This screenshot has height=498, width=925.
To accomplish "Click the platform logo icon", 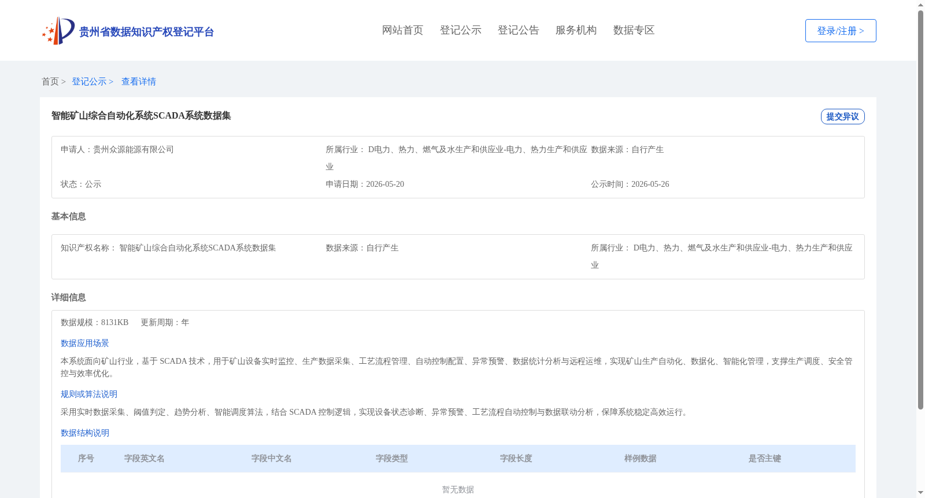I will tap(58, 31).
